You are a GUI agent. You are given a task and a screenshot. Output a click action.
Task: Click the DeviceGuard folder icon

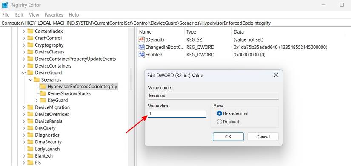pos(30,73)
